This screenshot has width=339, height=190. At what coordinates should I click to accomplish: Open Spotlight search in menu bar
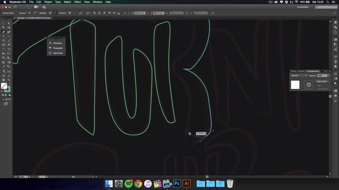pos(328,2)
